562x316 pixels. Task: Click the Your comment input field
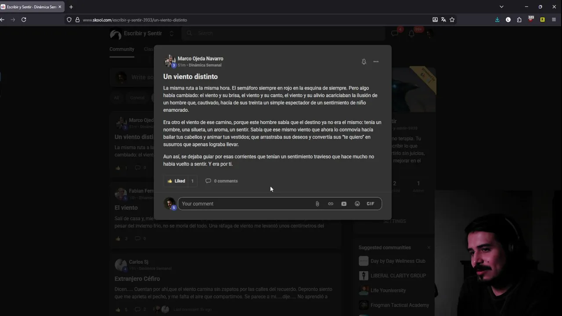(246, 204)
